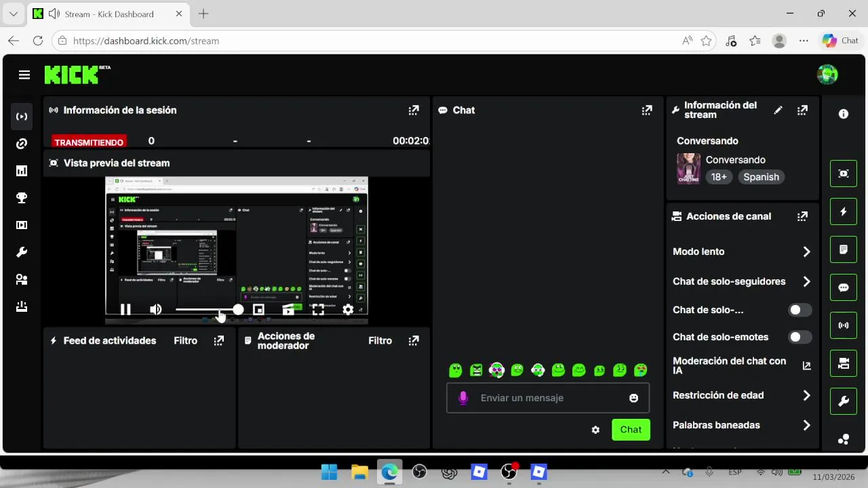
Task: Open the video clip icon in left sidebar
Action: click(22, 225)
